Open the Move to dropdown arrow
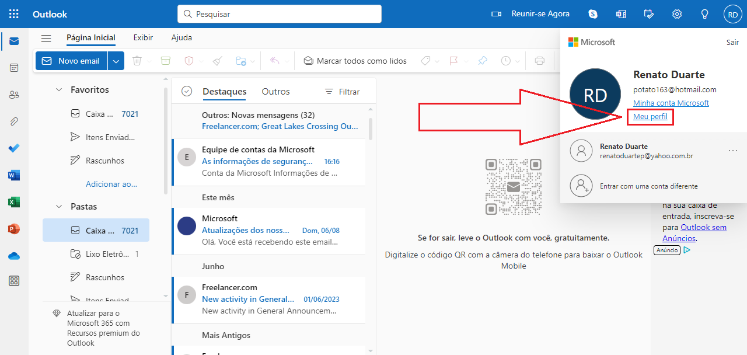Image resolution: width=747 pixels, height=355 pixels. [x=253, y=61]
